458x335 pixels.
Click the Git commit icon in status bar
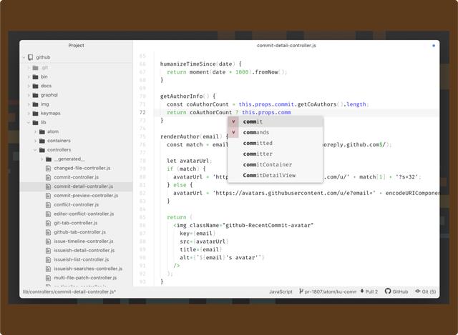pyautogui.click(x=418, y=291)
